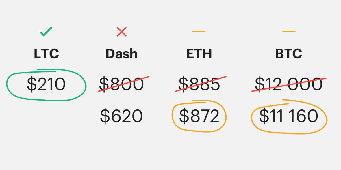Click the orange dash above BTC
341x170 pixels.
tap(289, 31)
